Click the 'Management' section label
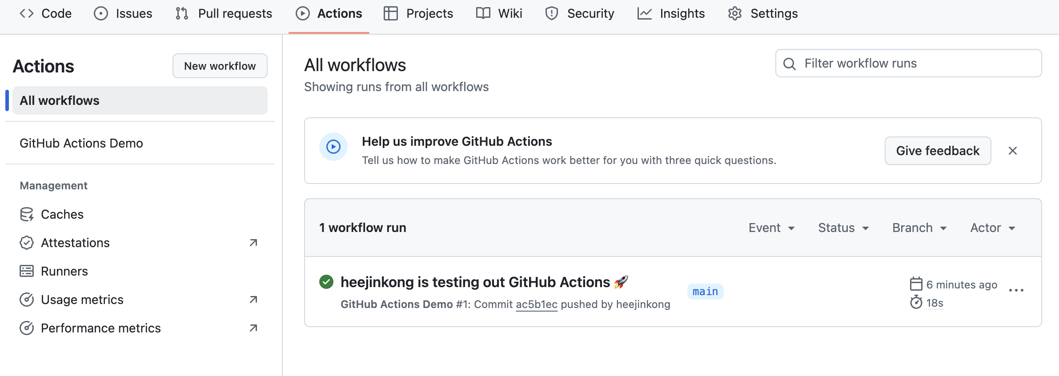1059x376 pixels. (54, 185)
